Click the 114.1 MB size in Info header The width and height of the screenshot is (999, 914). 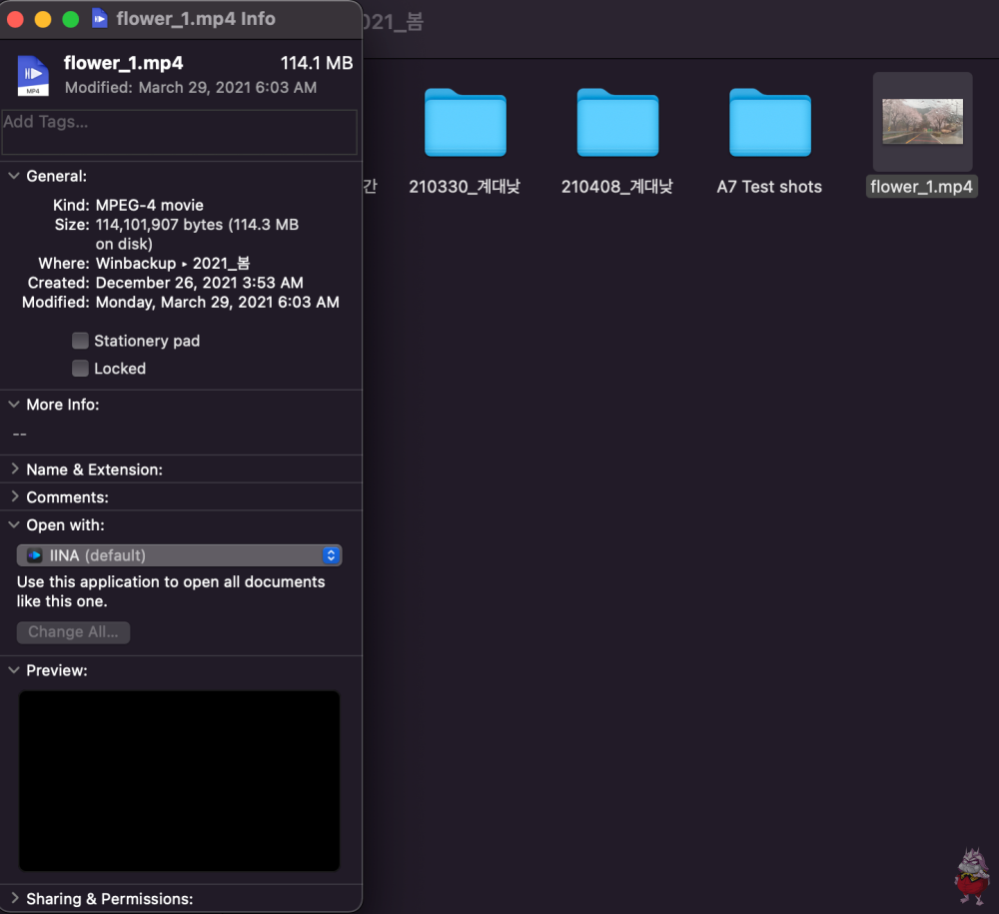[317, 63]
